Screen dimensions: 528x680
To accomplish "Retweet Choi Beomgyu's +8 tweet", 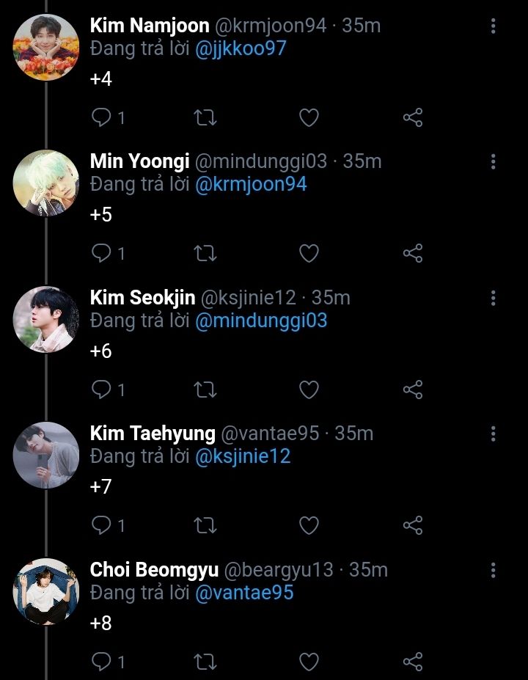I will click(205, 662).
